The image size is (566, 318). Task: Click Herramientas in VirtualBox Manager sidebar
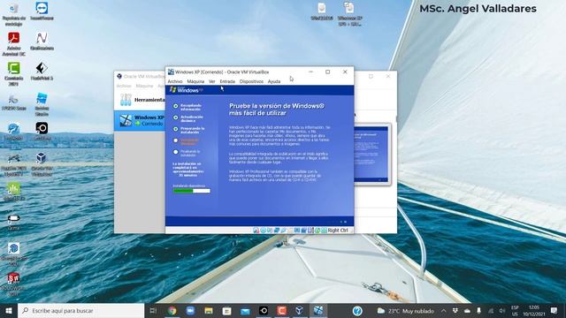pos(140,100)
